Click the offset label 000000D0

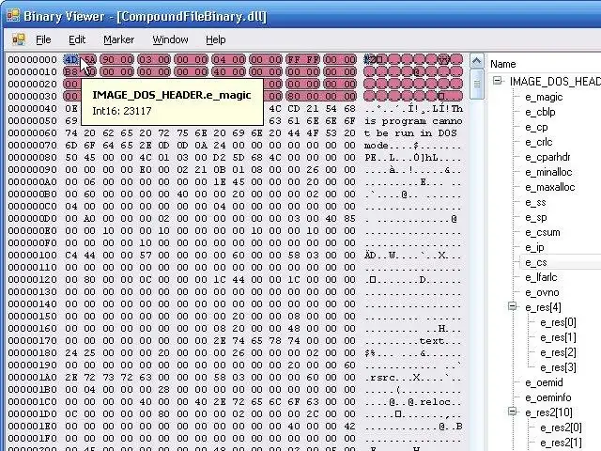click(x=33, y=219)
